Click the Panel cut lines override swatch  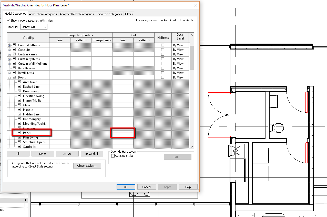pyautogui.click(x=123, y=133)
